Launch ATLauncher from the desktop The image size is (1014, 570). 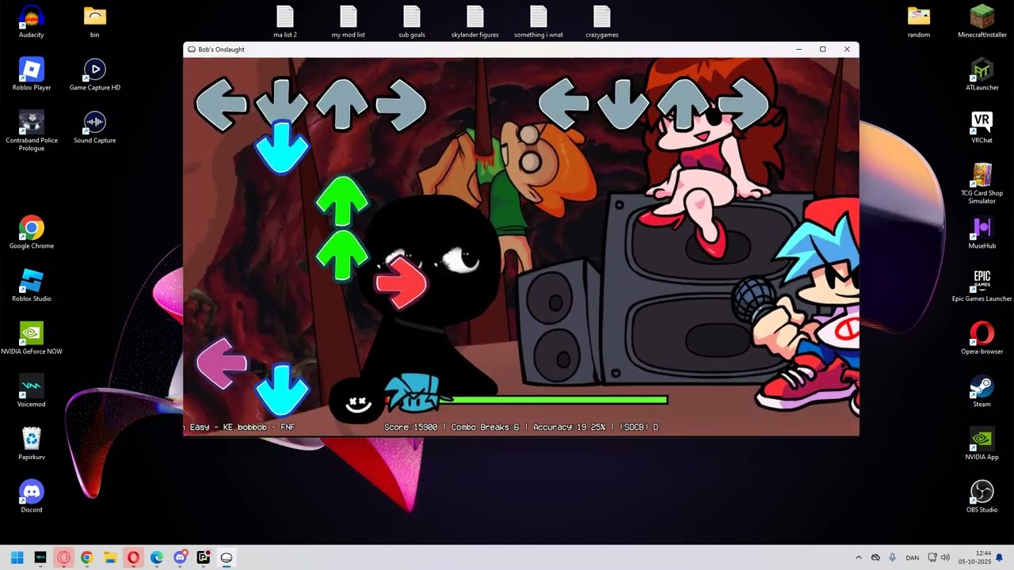point(982,74)
